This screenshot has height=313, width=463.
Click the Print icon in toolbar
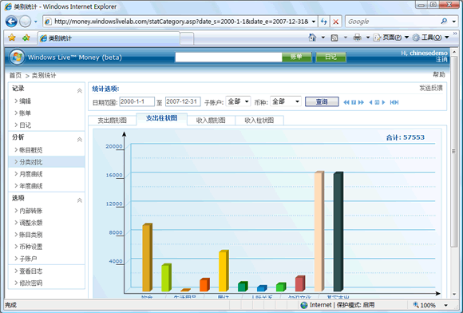[x=358, y=38]
